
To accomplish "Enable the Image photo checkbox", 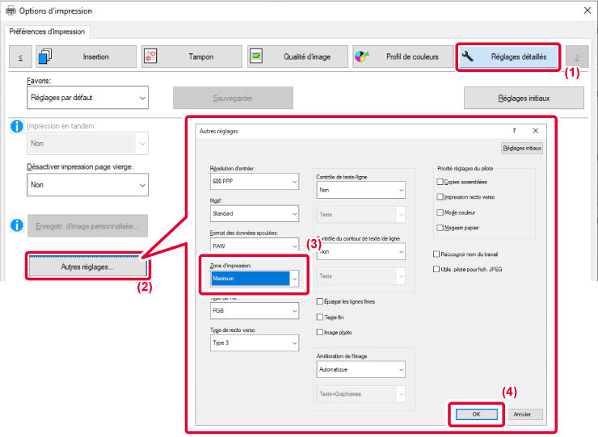I will [320, 332].
